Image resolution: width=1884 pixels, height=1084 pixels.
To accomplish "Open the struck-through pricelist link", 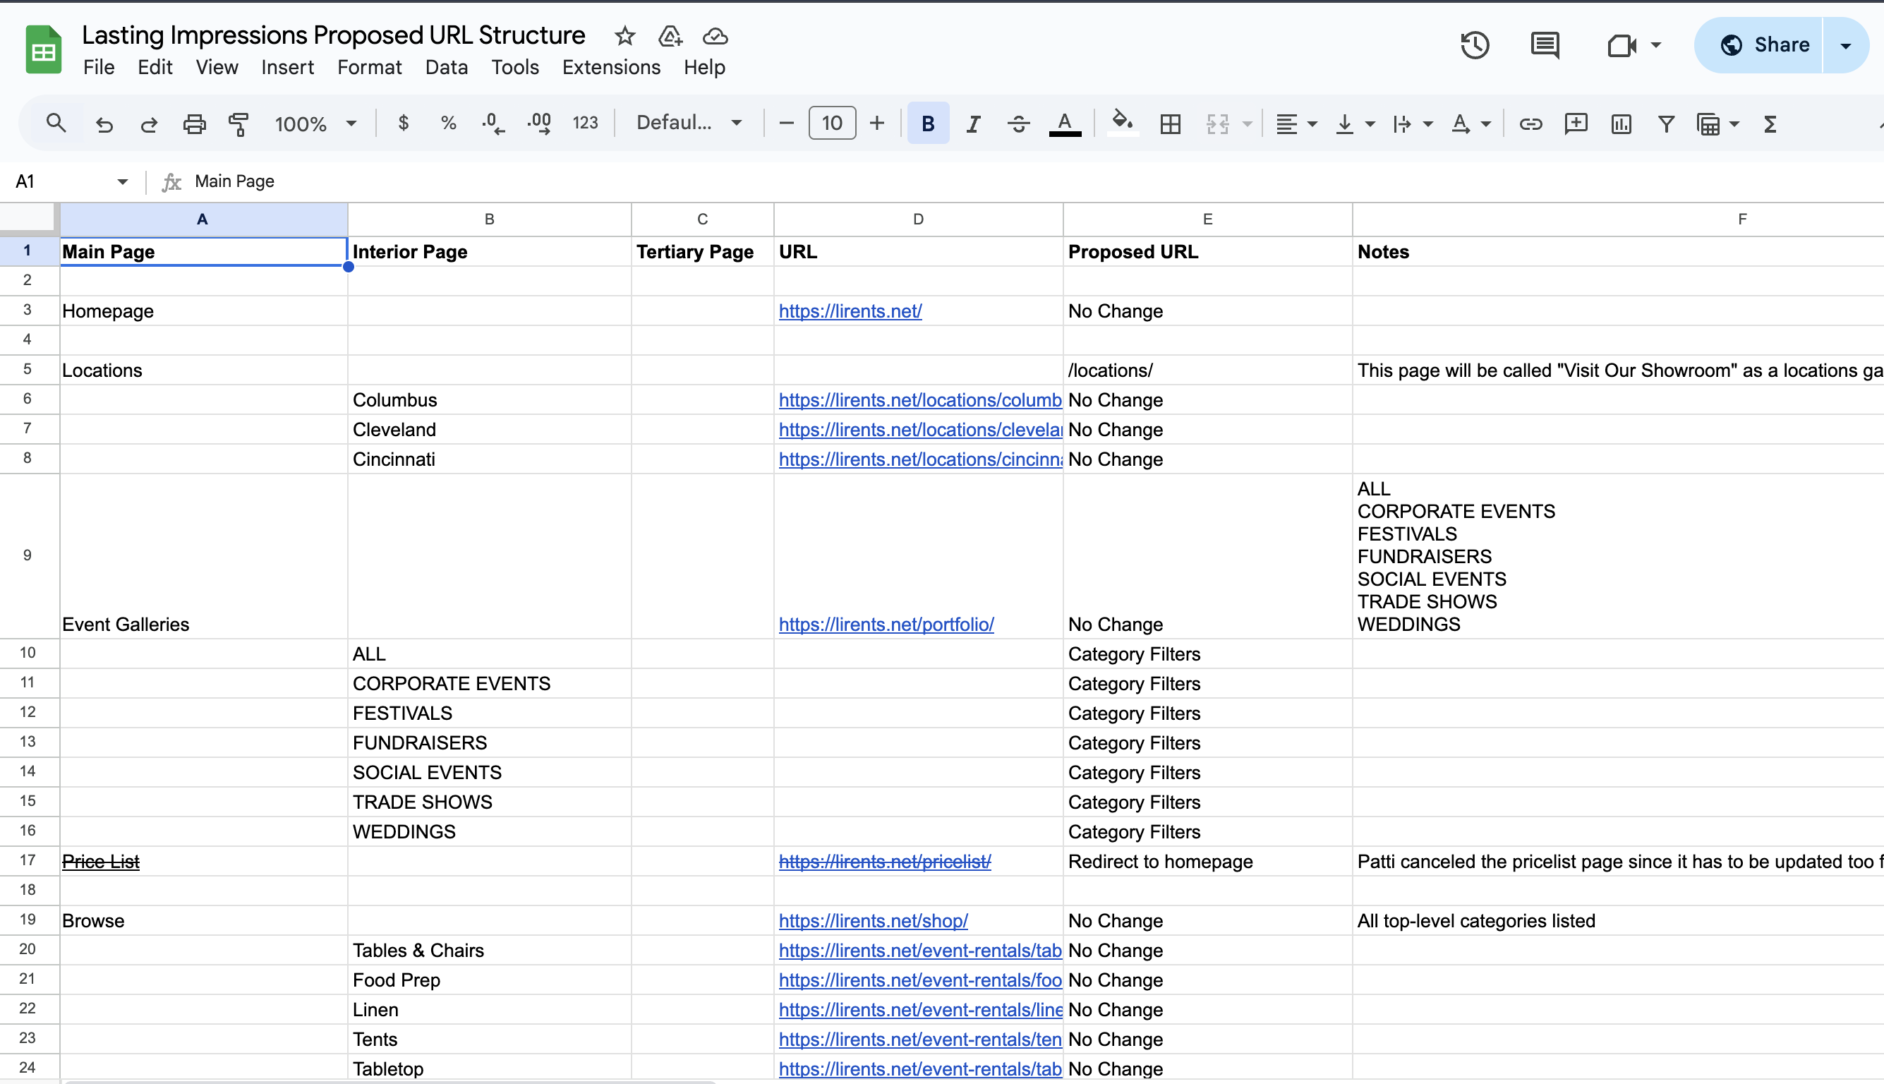I will click(884, 862).
